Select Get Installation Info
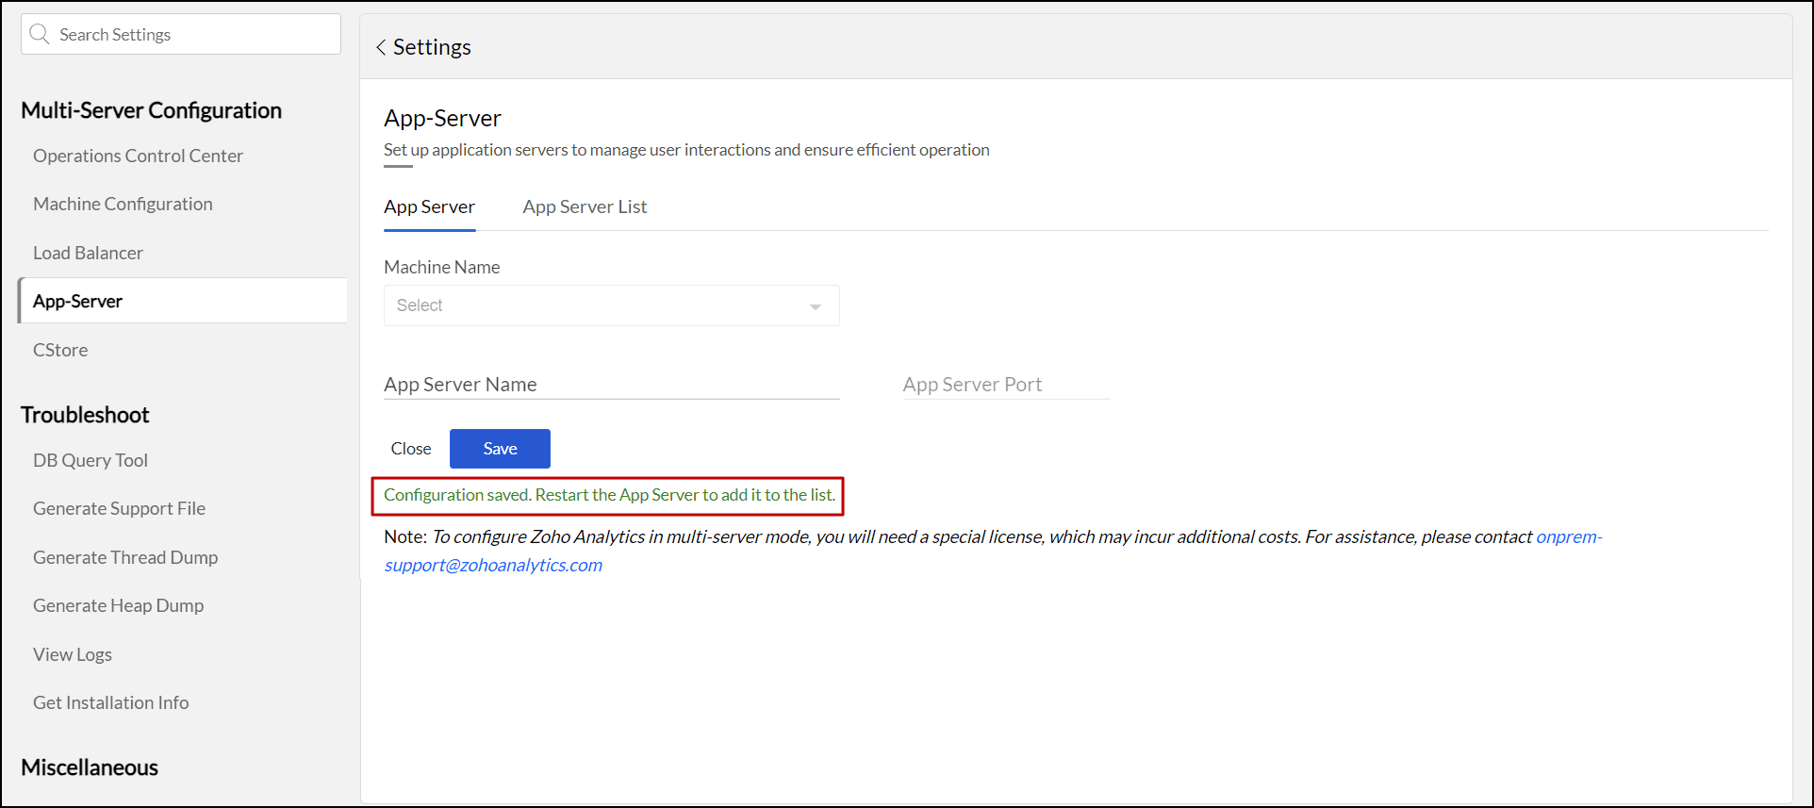This screenshot has height=808, width=1814. [110, 702]
